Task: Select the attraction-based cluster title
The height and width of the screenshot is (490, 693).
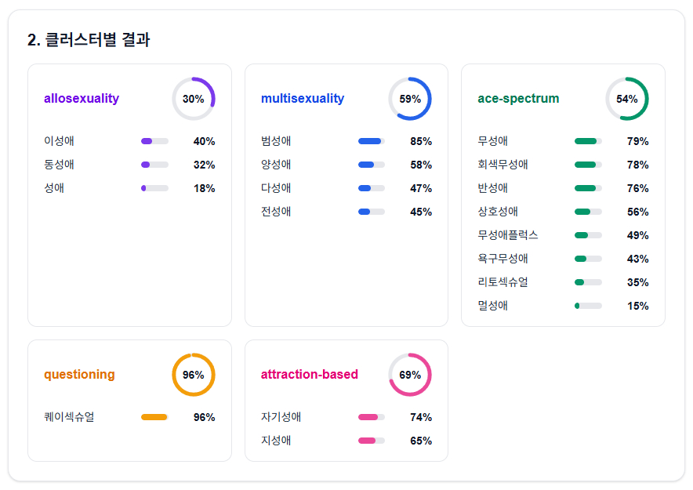Action: [310, 375]
